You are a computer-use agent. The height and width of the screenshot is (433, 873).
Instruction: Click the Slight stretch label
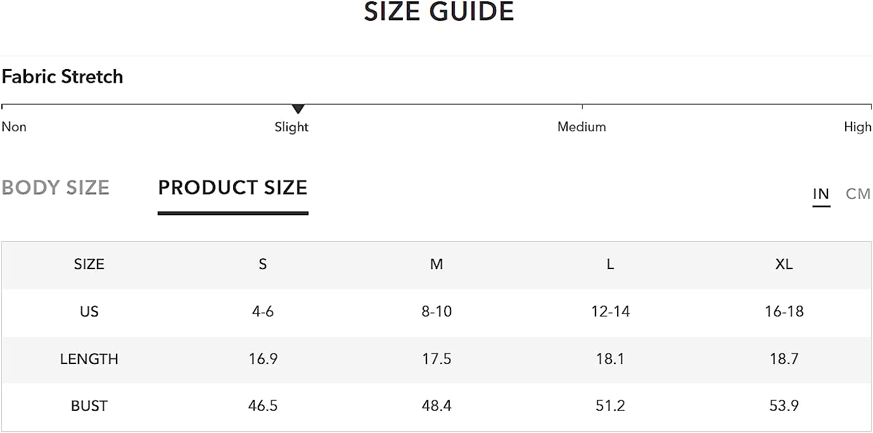(x=291, y=127)
